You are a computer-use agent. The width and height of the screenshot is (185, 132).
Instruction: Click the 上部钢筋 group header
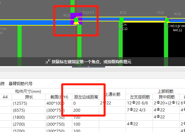click(165, 91)
